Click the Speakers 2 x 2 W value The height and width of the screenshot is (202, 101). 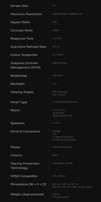coord(56,123)
